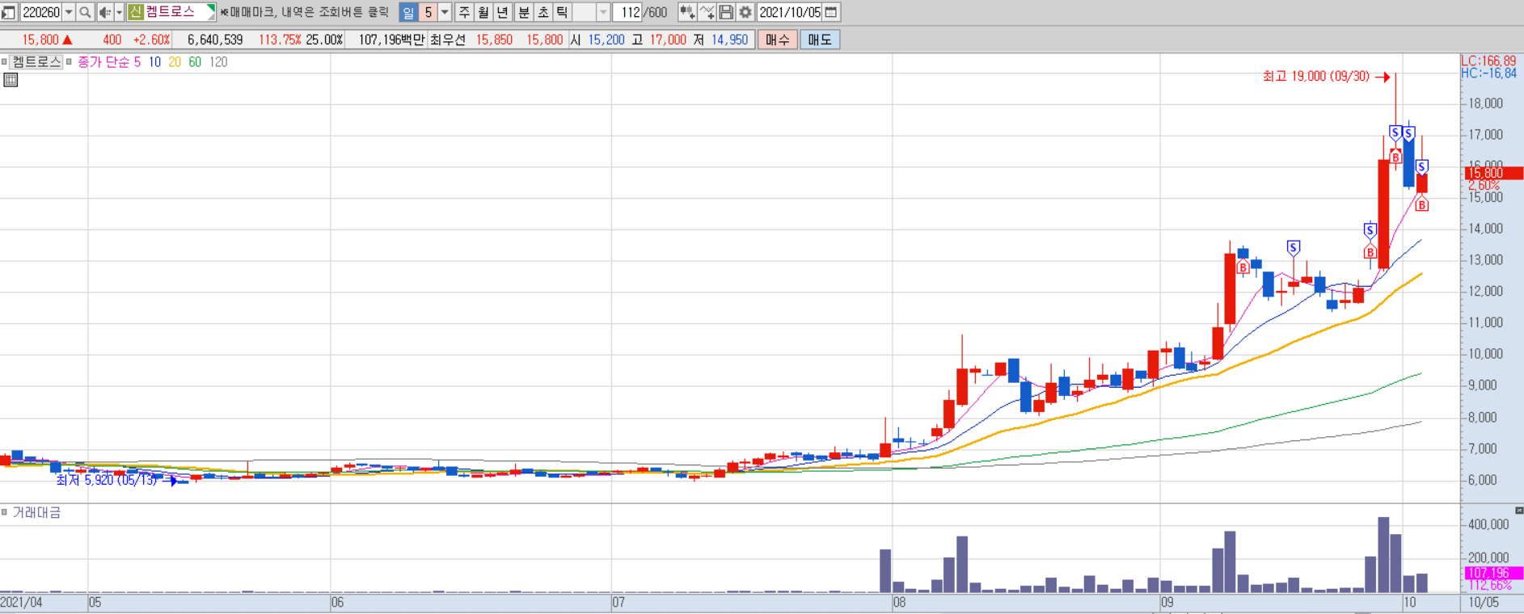This screenshot has height=614, width=1524.
Task: Click the stock code field 220260
Action: [40, 12]
